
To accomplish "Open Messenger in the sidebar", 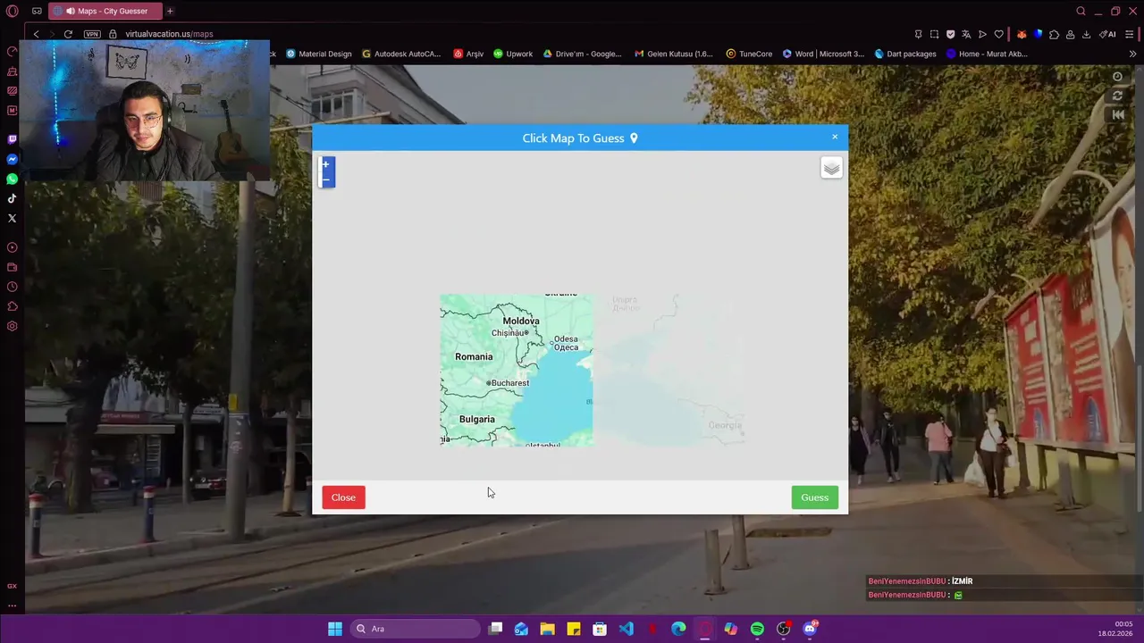I will click(12, 159).
